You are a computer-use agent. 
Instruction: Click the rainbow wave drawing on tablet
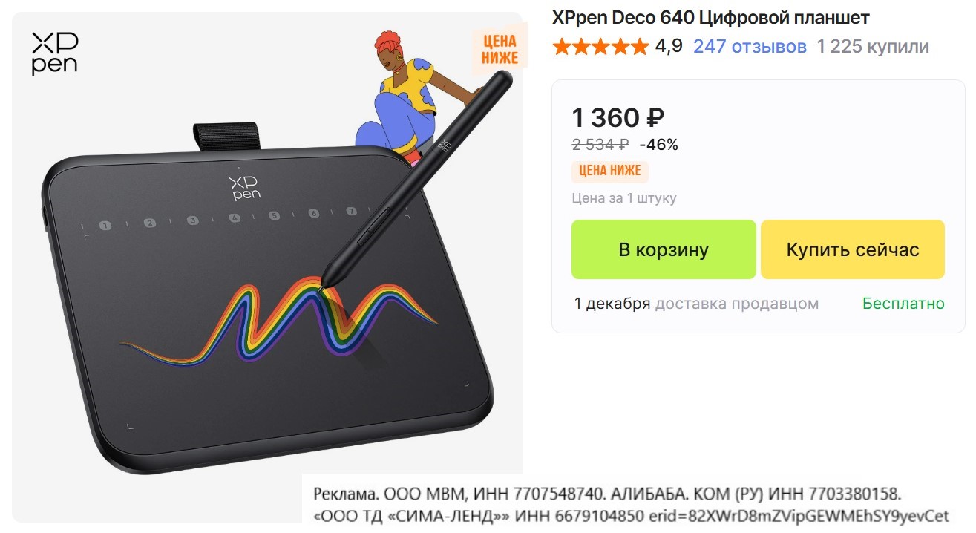point(278,322)
